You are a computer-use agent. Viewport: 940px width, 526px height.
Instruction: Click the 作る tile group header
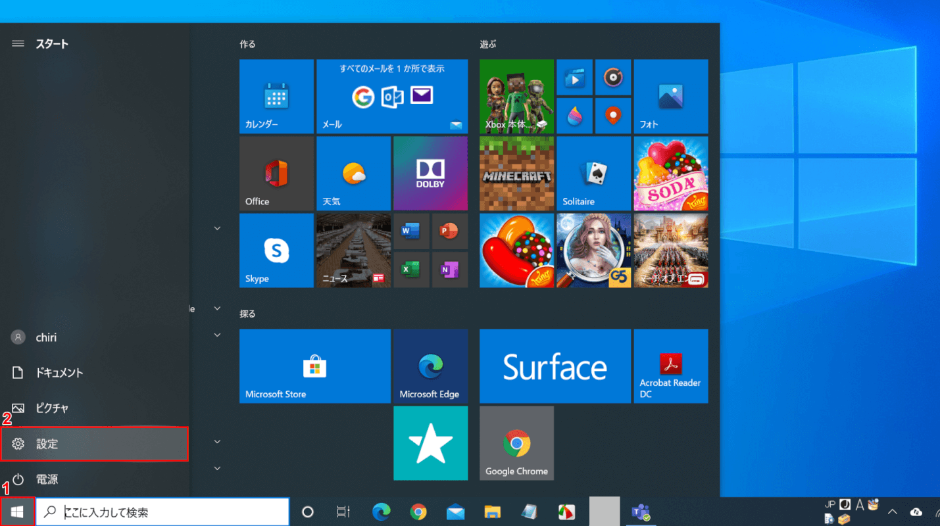[x=247, y=44]
